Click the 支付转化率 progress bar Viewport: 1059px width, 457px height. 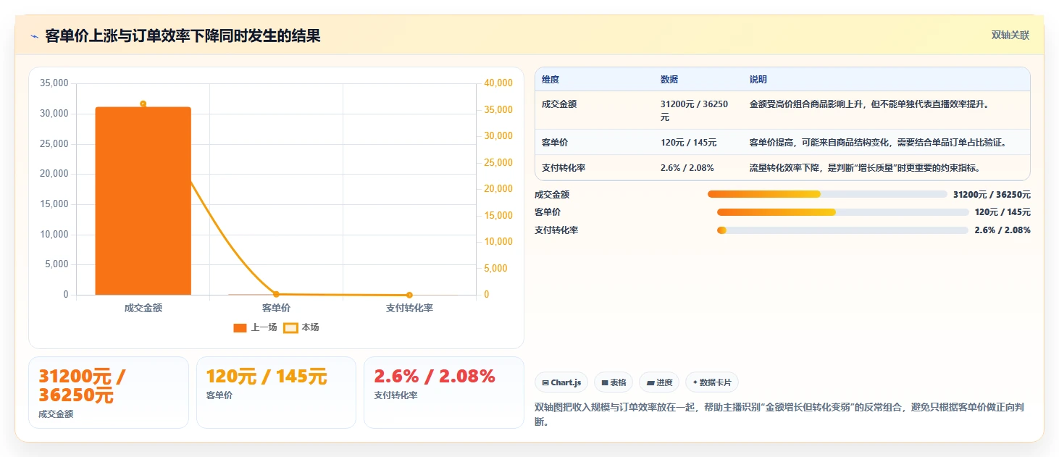[842, 230]
